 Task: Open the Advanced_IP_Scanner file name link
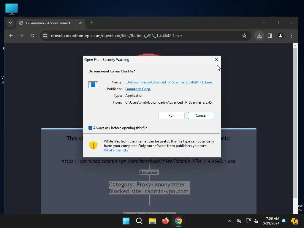coord(169,82)
